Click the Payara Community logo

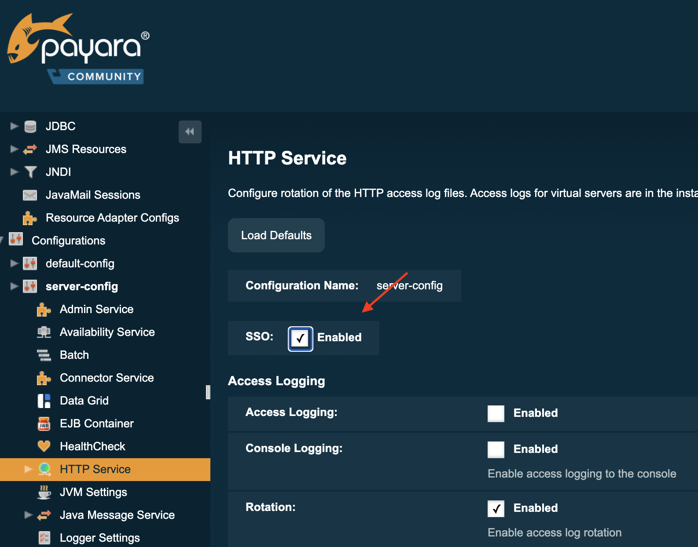[x=78, y=49]
